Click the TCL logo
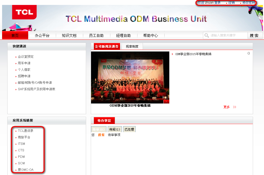The width and height of the screenshot is (264, 175). [24, 12]
